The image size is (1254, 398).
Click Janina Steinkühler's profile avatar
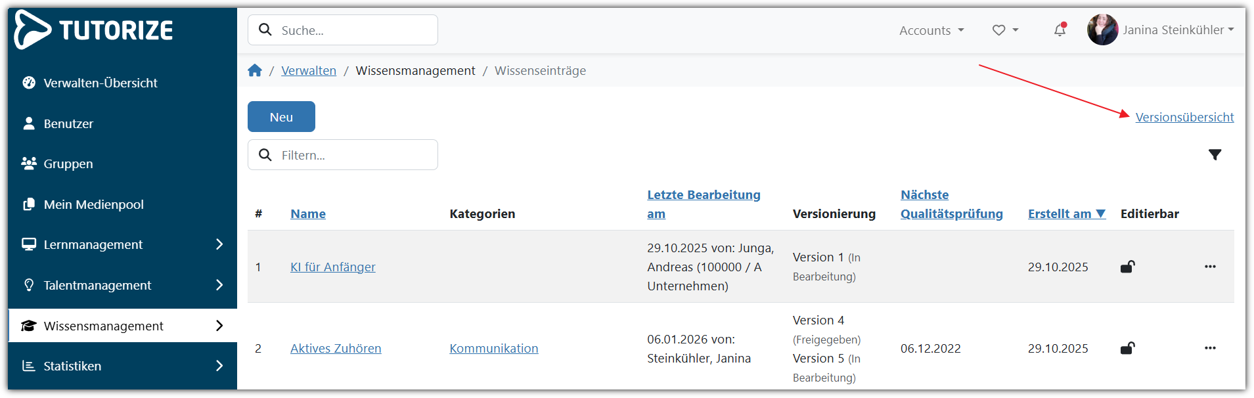coord(1102,30)
